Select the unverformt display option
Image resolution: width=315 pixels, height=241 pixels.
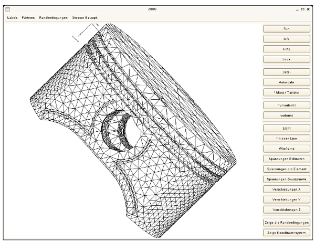tap(287, 105)
